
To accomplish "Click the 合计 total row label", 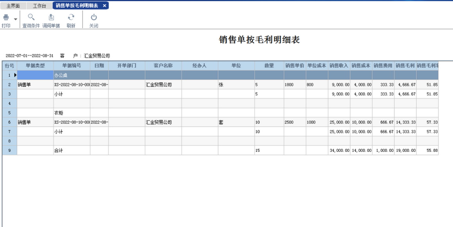I will [72, 150].
